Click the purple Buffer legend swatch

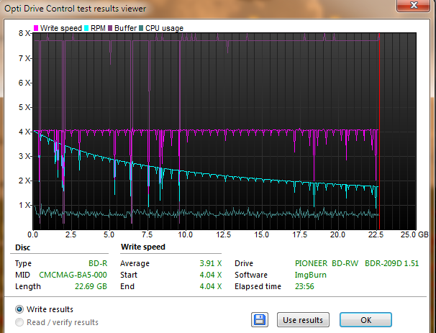click(x=110, y=28)
